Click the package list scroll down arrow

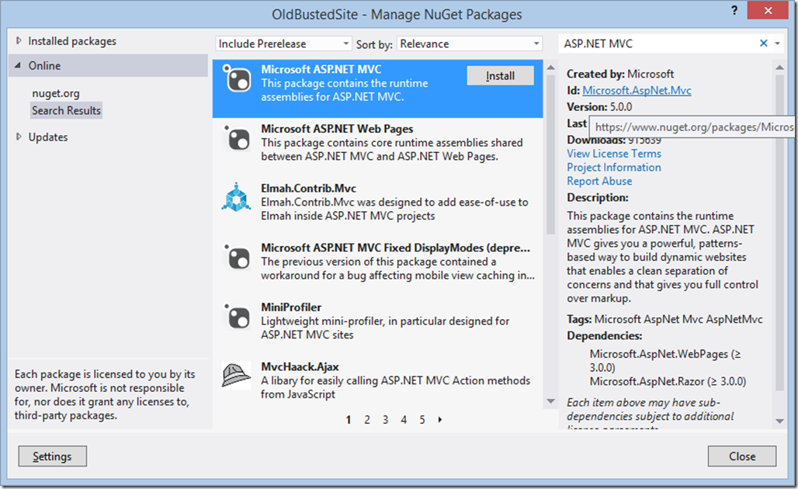click(550, 401)
